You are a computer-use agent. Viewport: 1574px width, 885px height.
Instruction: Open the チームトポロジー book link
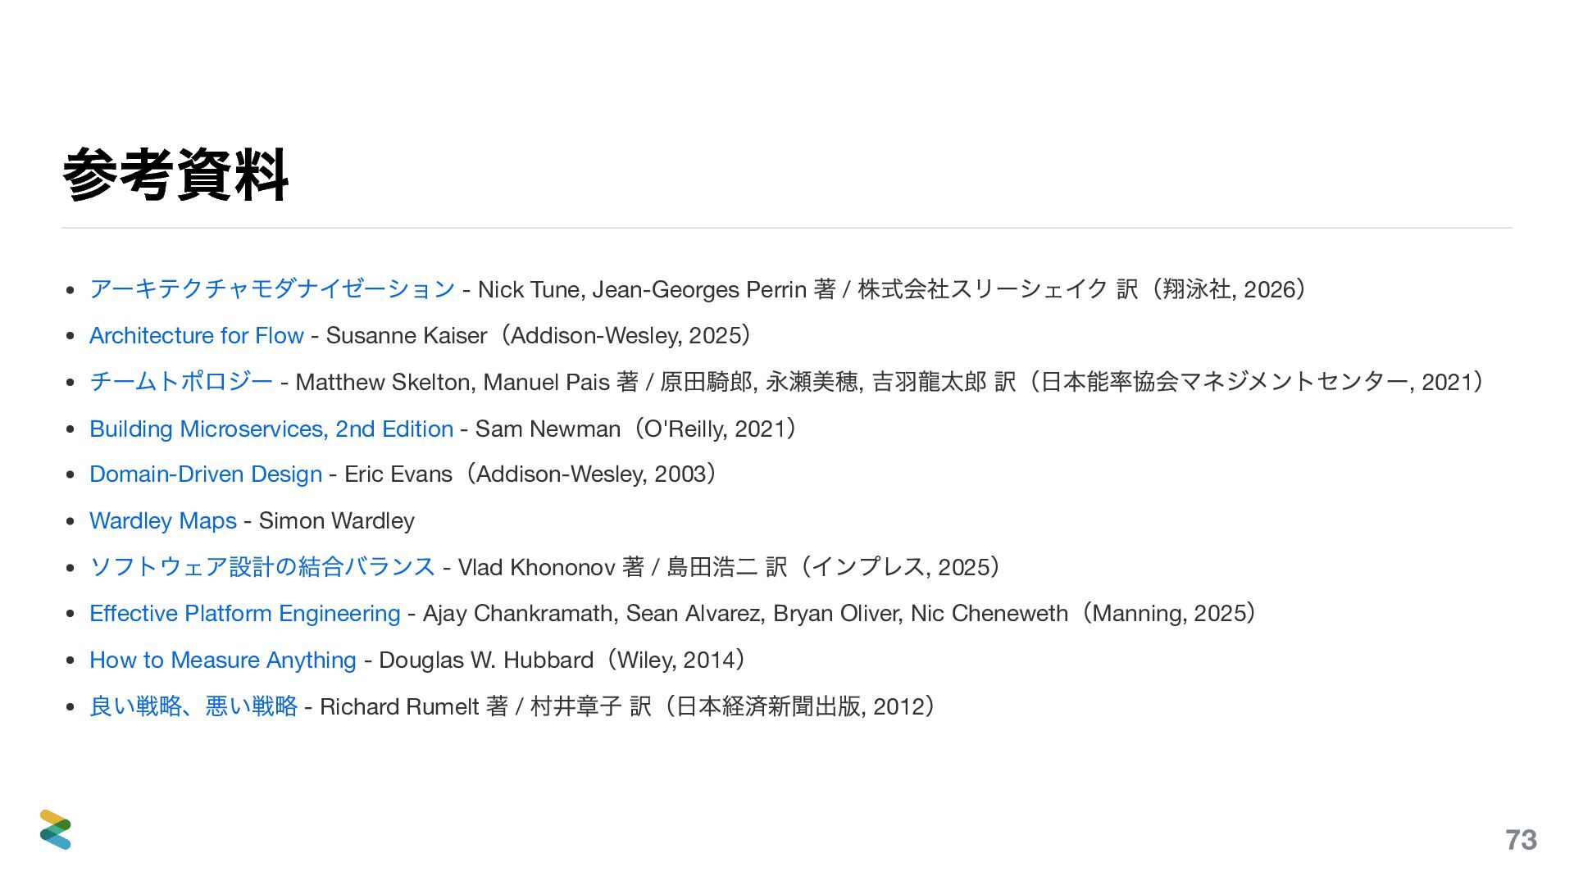coord(180,382)
